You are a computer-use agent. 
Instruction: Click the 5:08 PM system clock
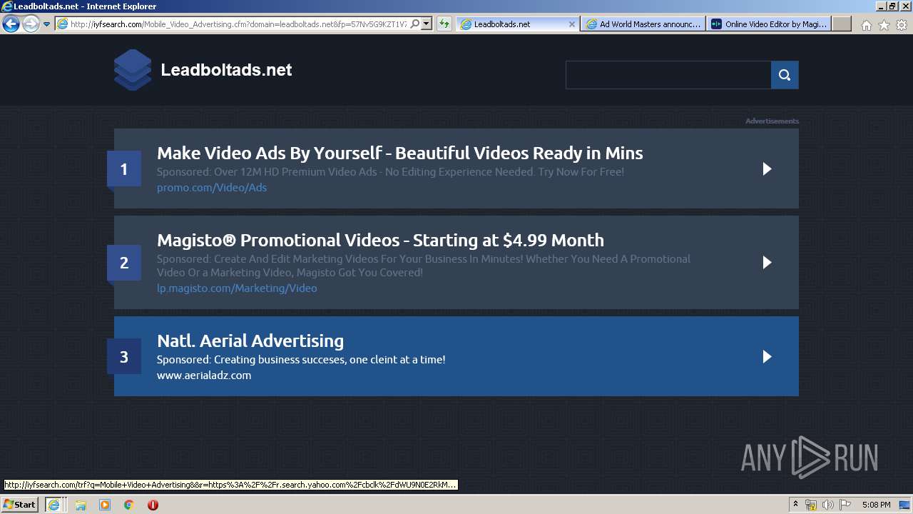tap(876, 505)
